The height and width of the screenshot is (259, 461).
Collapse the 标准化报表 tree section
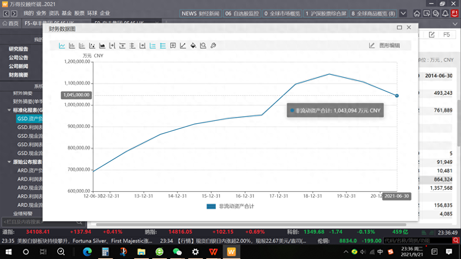coord(10,110)
